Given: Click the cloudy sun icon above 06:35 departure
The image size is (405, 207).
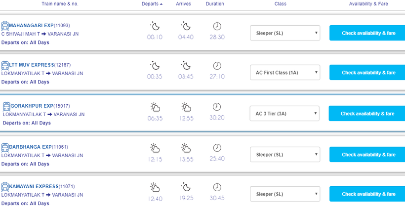Looking at the screenshot, I should pos(155,107).
